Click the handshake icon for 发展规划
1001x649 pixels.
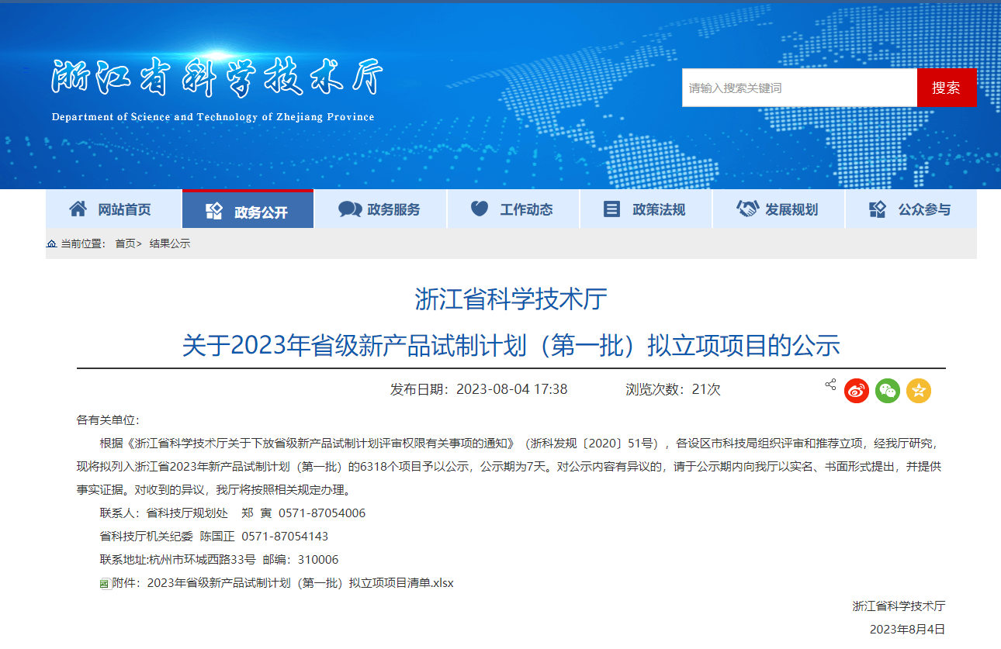(x=747, y=209)
